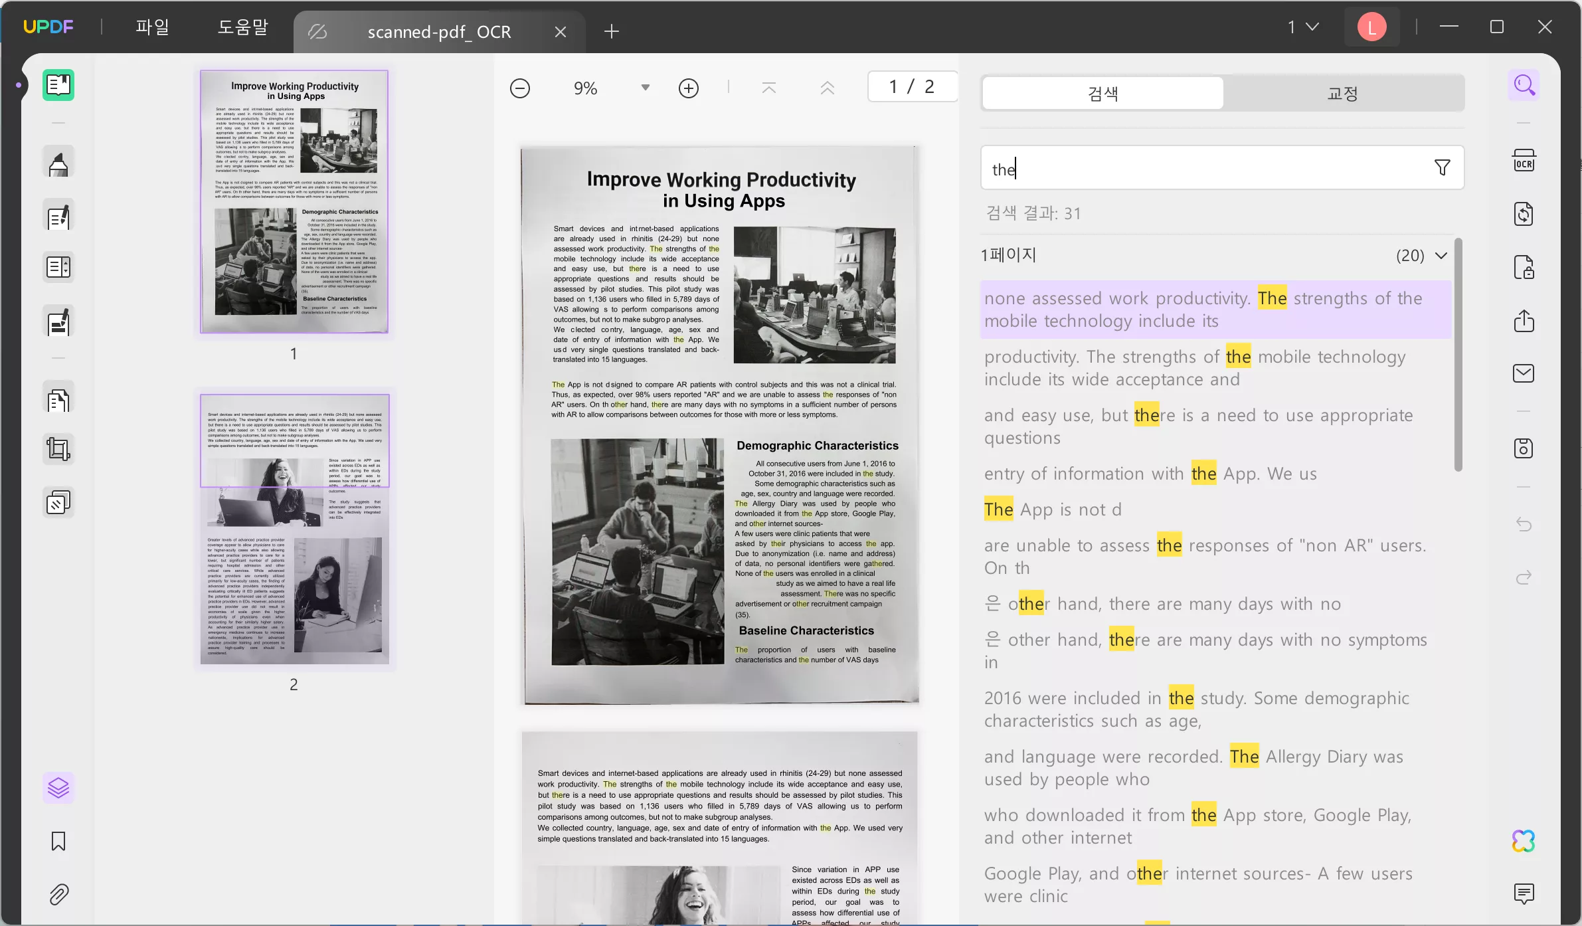Toggle the thumbnail reader panel

[x=58, y=85]
